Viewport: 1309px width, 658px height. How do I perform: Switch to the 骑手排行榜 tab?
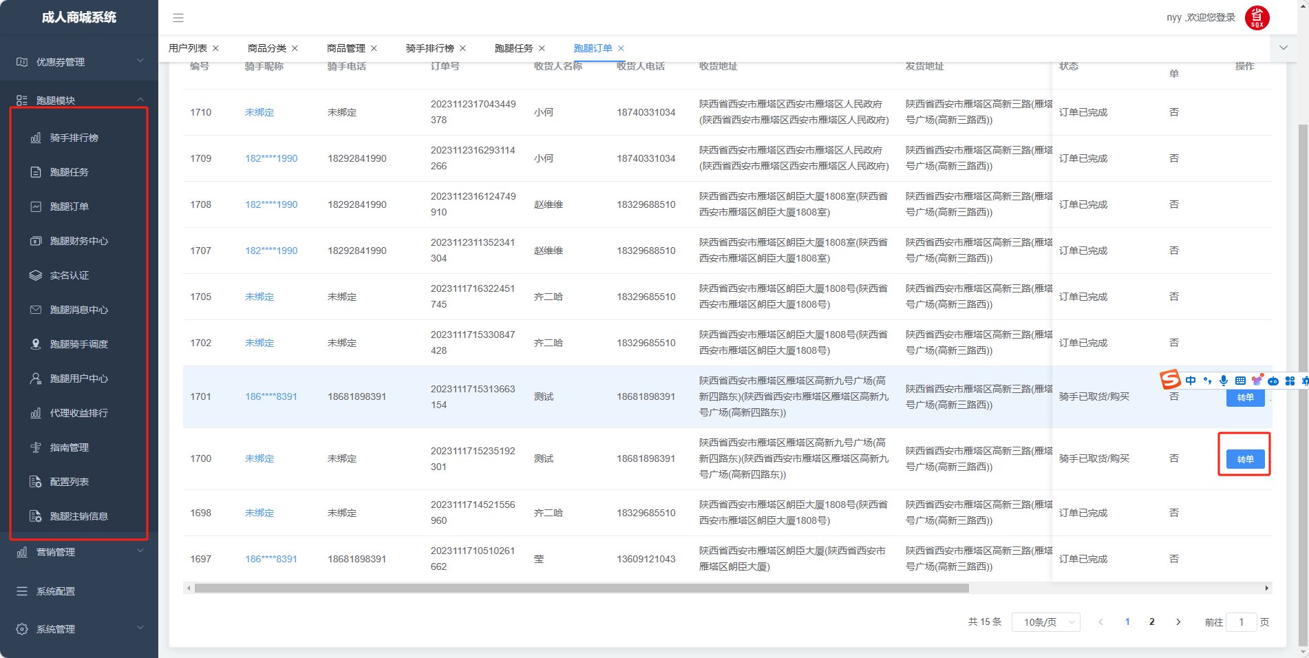(429, 48)
